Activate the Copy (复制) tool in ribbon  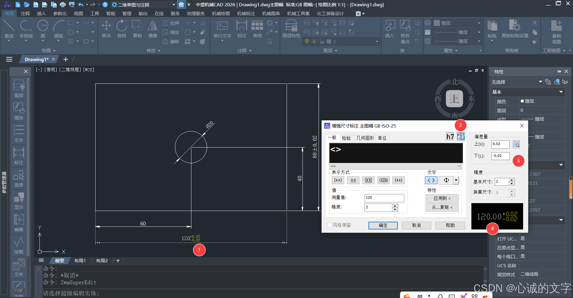click(x=137, y=29)
